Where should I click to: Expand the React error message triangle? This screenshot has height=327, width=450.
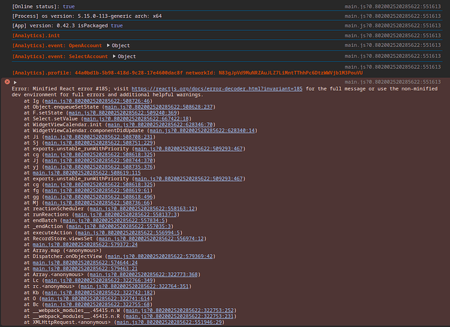click(15, 82)
